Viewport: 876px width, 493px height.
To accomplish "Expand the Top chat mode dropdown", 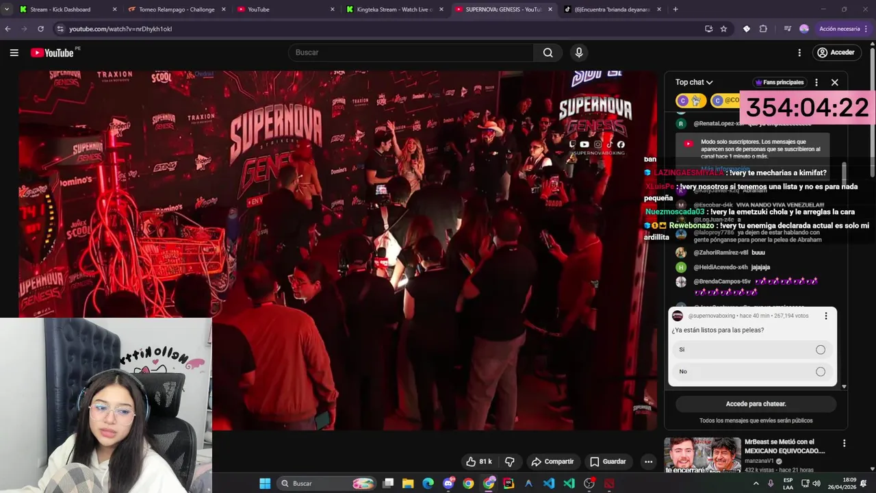I will (x=694, y=82).
